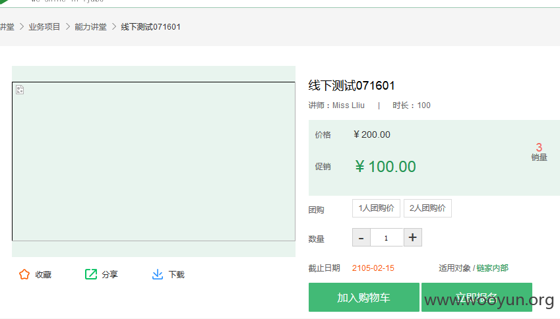Click the 下载 download arrow icon

158,274
